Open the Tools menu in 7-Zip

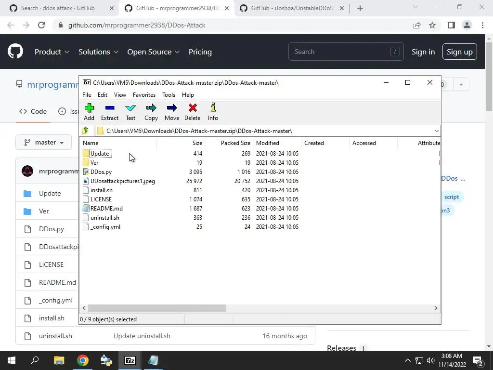(x=169, y=95)
